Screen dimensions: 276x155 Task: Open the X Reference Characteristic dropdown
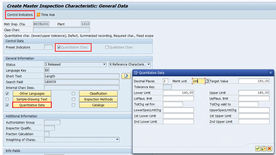coord(149,64)
